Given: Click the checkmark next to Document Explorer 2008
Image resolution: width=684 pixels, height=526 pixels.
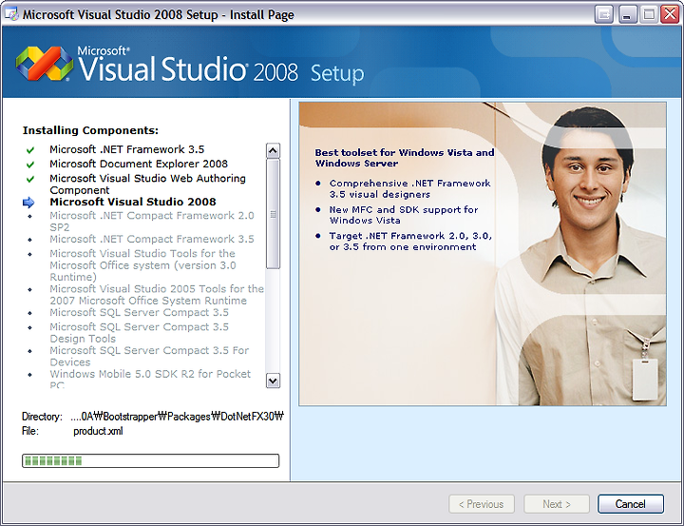Looking at the screenshot, I should (30, 165).
